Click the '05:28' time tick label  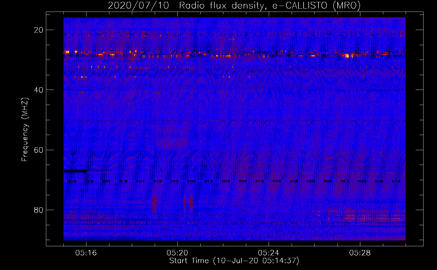point(360,253)
